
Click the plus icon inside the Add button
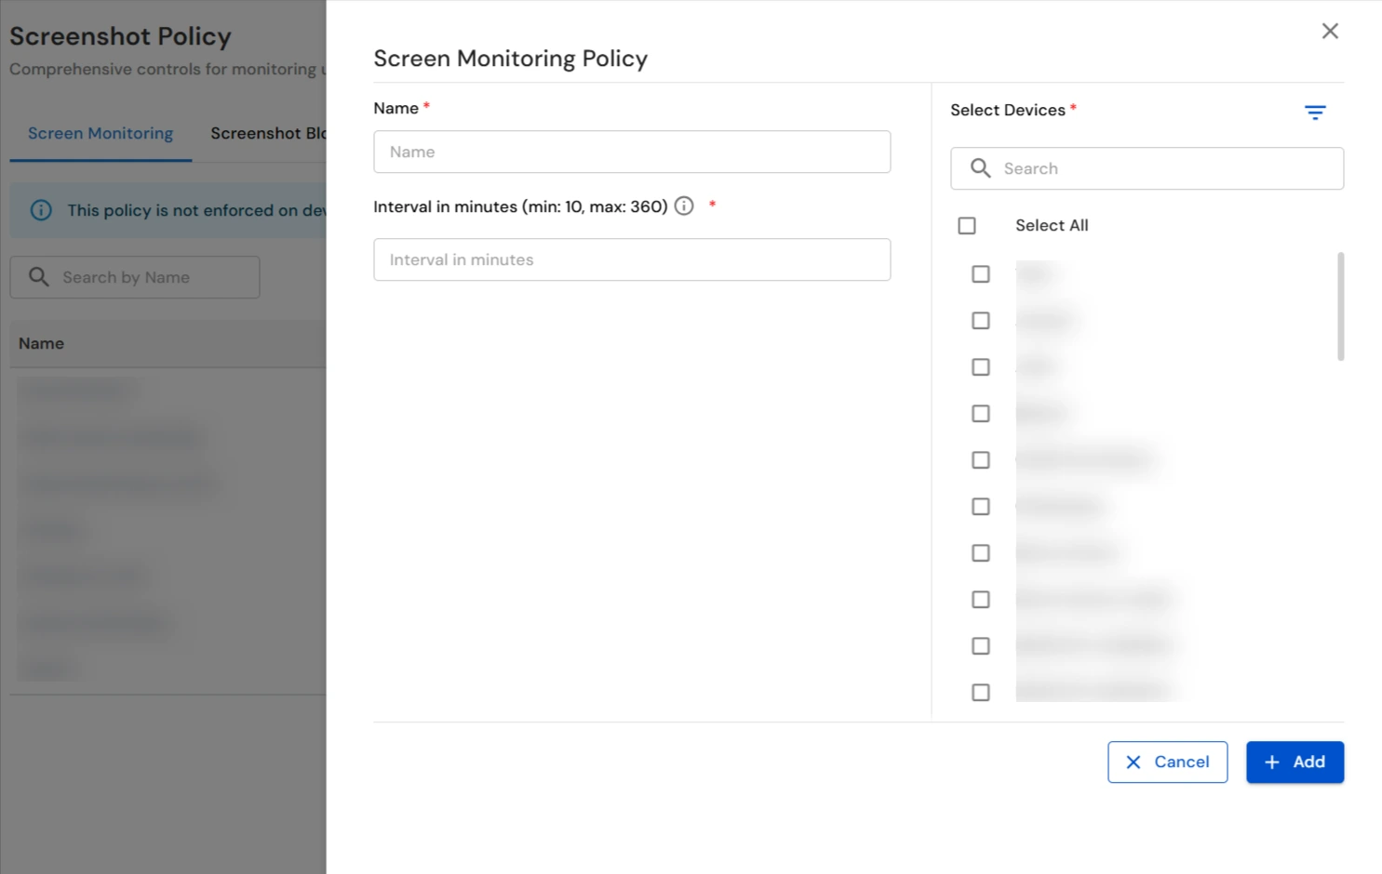tap(1271, 761)
